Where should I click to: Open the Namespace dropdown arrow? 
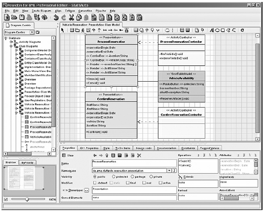tap(169, 171)
